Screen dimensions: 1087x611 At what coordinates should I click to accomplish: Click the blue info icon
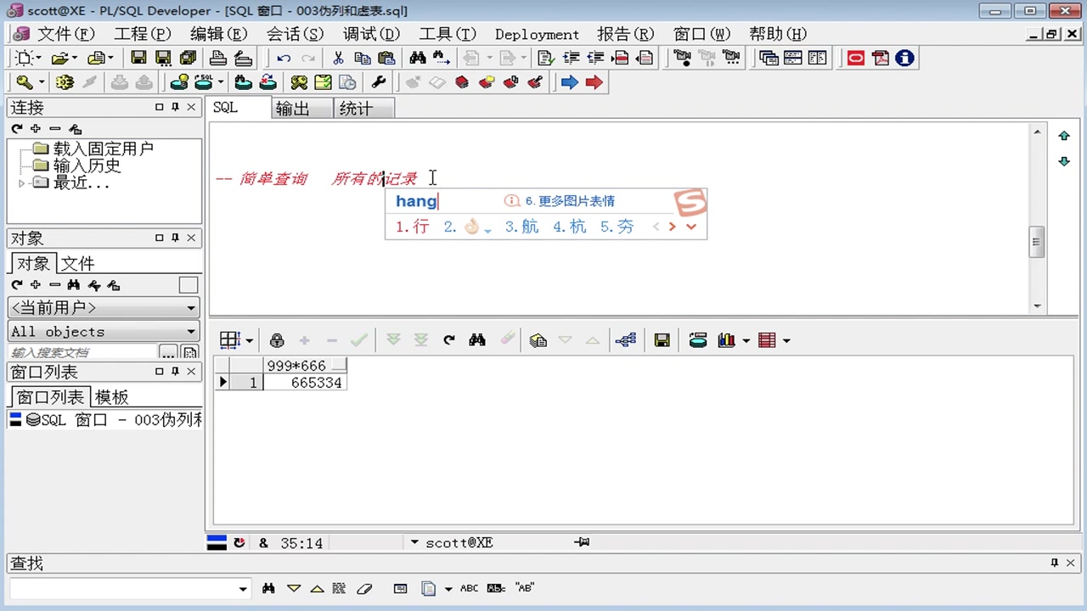(x=905, y=58)
